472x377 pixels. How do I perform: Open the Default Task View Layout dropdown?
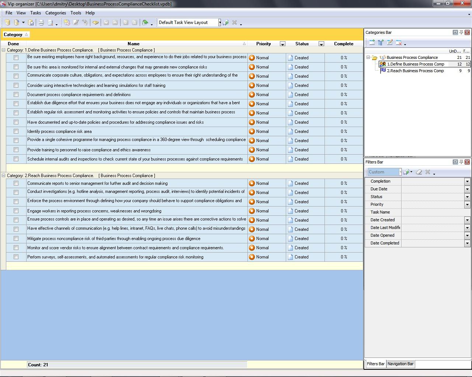219,22
